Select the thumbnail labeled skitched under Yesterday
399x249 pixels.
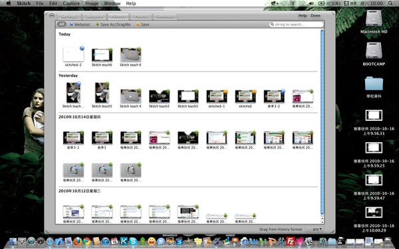pos(245,96)
